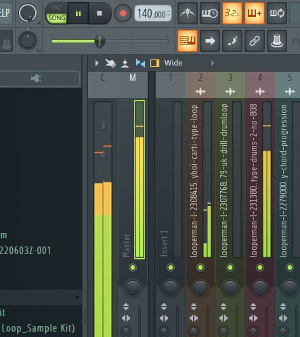
Task: Toggle the wait for input icon
Action: pos(210,14)
